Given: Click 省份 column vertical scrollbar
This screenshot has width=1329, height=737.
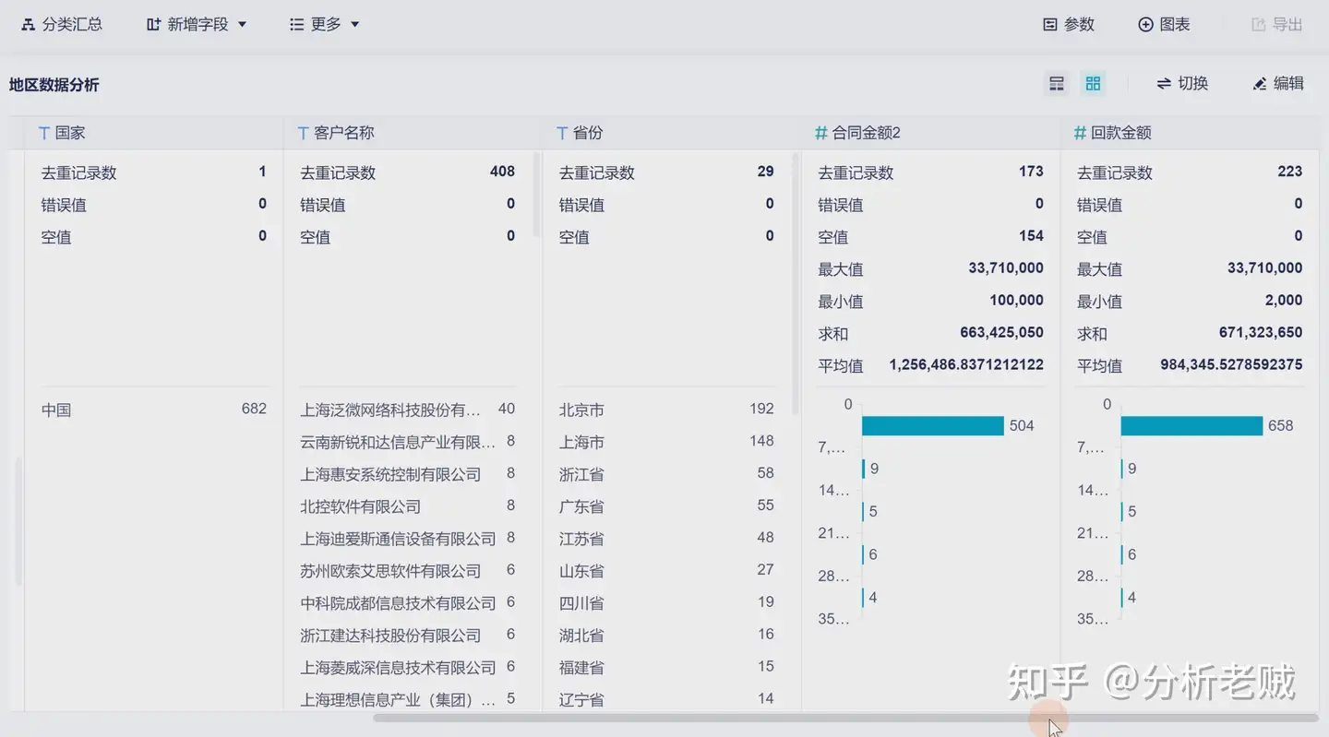Looking at the screenshot, I should pyautogui.click(x=795, y=284).
